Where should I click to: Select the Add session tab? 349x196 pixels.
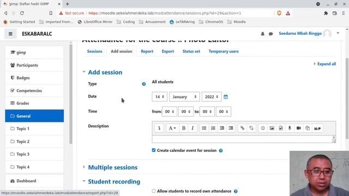121,51
